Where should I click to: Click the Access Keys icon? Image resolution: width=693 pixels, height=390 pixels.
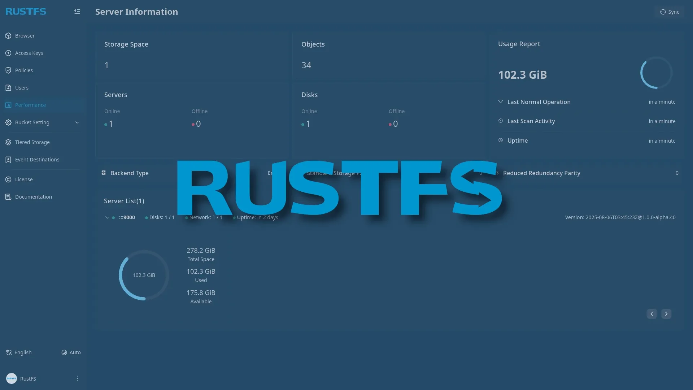[x=8, y=53]
